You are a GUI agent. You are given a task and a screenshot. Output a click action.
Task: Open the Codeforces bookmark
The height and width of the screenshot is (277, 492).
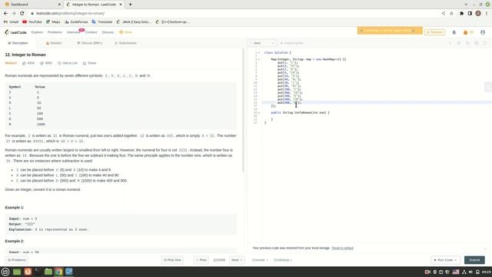pyautogui.click(x=76, y=22)
